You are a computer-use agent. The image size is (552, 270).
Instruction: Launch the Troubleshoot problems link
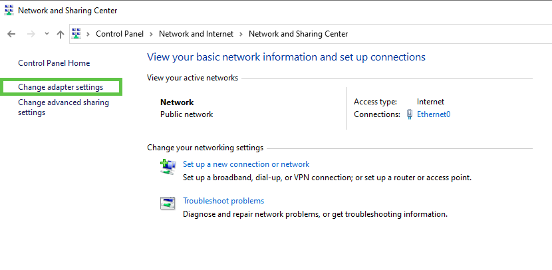[x=223, y=201]
